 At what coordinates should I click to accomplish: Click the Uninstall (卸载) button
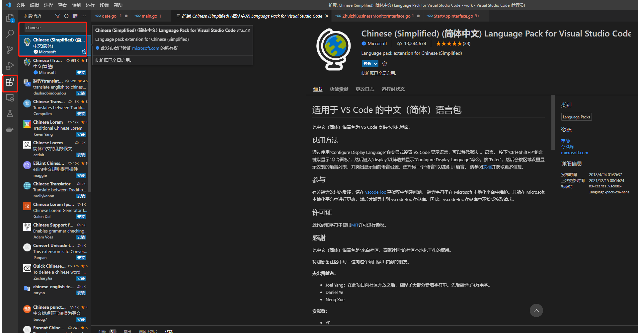[x=367, y=64]
